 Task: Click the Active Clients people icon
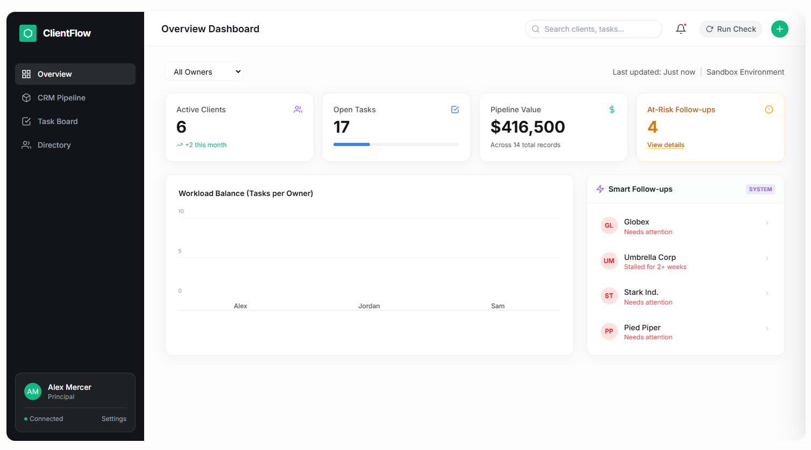[x=298, y=110]
